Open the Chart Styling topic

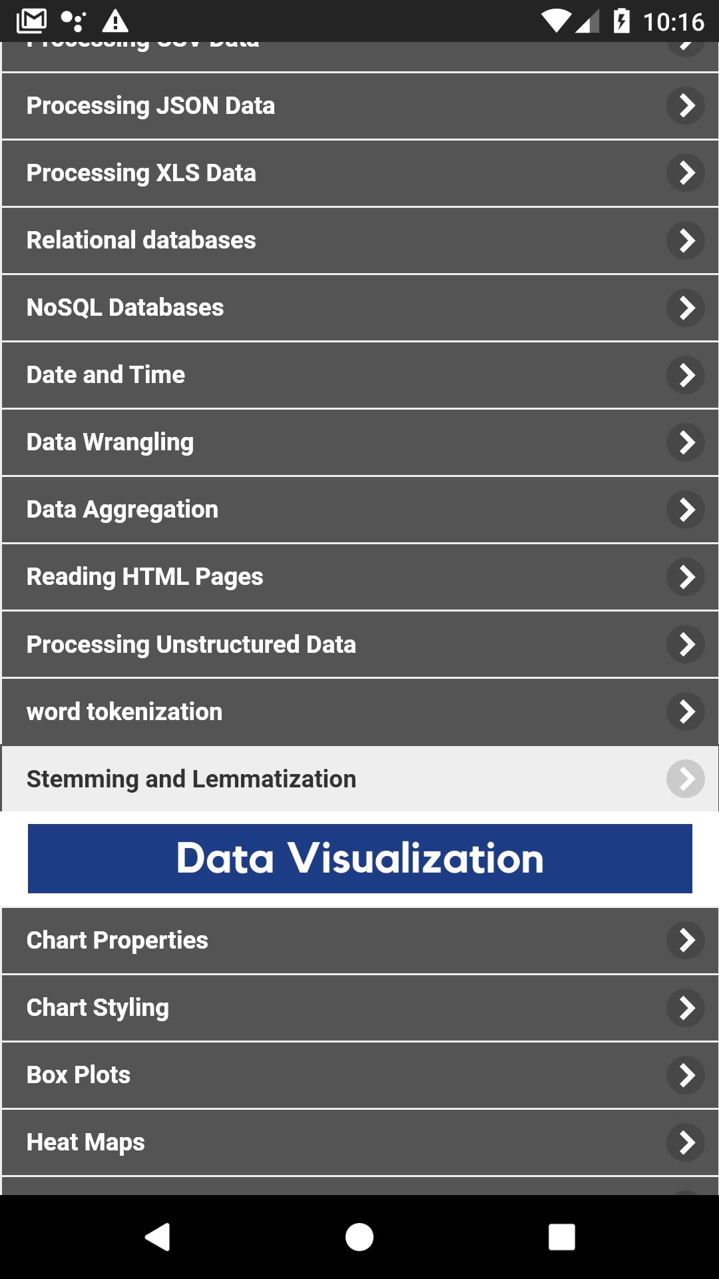click(359, 1008)
